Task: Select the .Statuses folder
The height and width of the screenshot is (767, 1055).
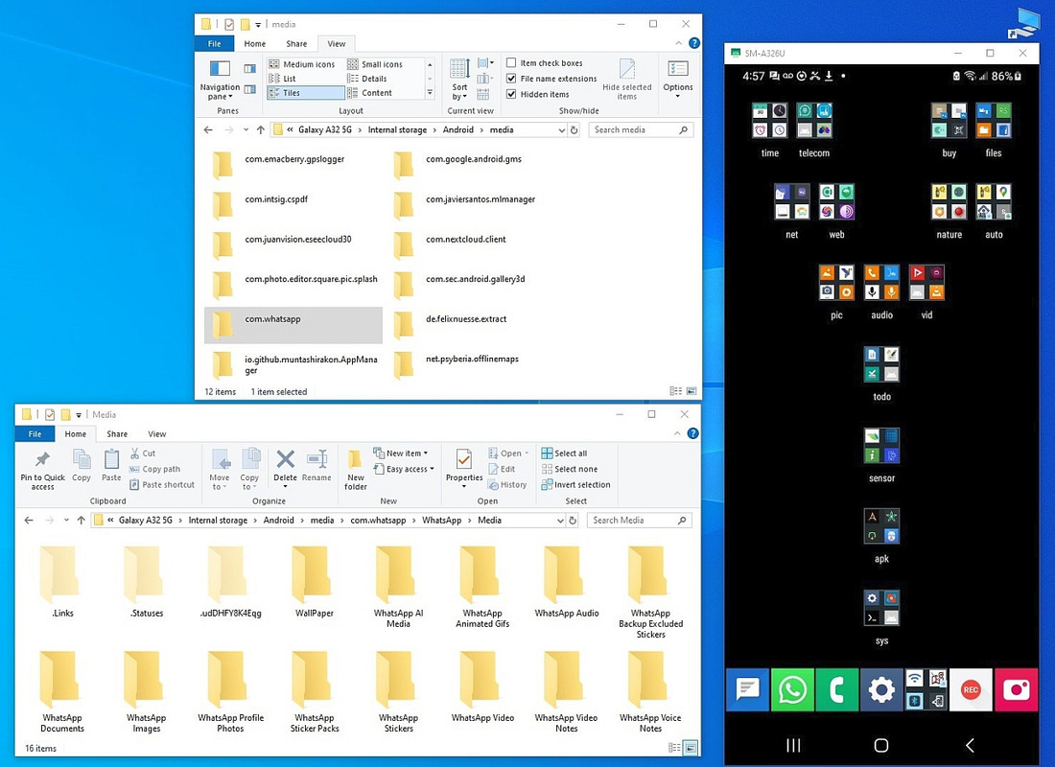Action: click(x=146, y=583)
